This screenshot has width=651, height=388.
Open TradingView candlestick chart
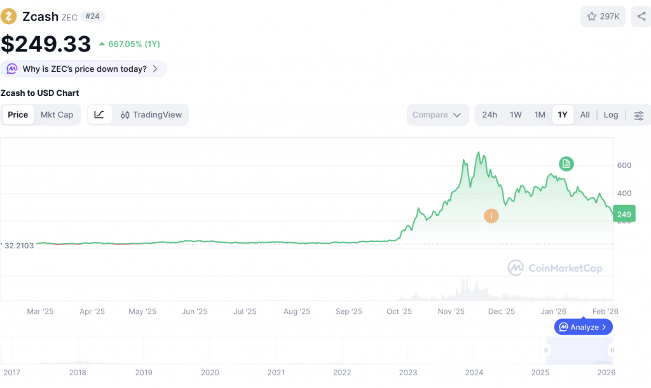(x=151, y=115)
